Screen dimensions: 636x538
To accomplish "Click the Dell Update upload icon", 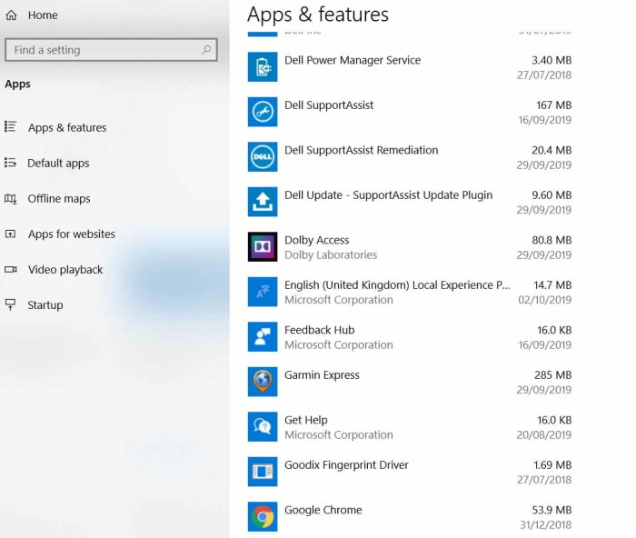I will click(263, 202).
